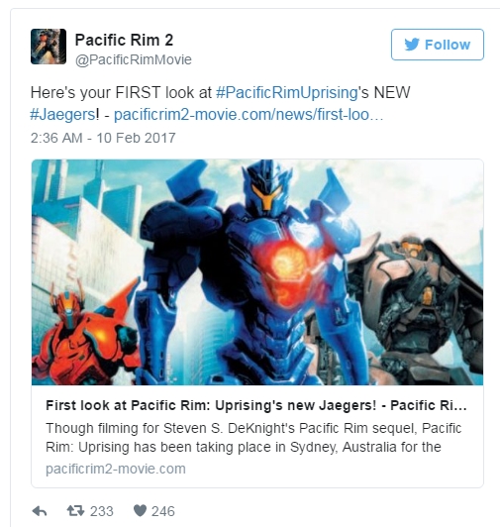Click the Twitter bird icon in Follow button
Screen dimensions: 500x527
412,45
